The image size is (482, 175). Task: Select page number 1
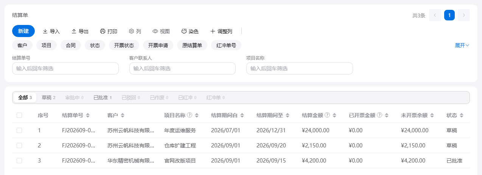(449, 15)
